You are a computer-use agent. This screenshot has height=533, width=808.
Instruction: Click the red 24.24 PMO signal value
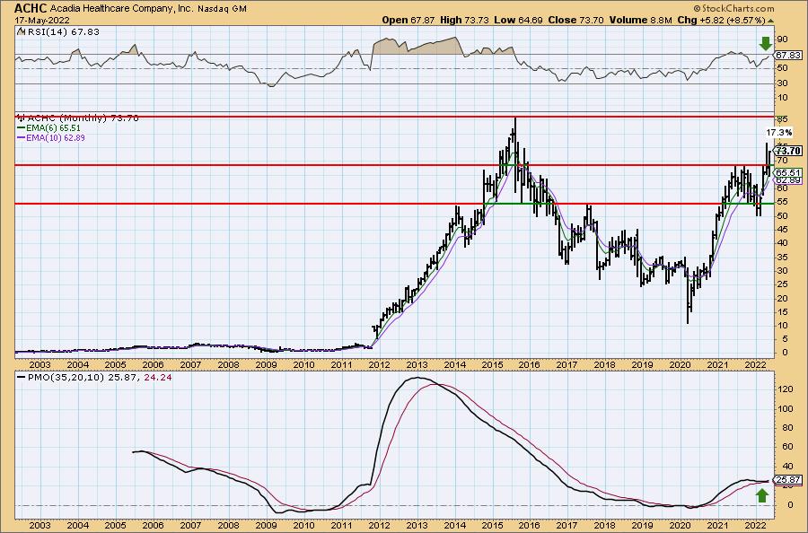158,378
